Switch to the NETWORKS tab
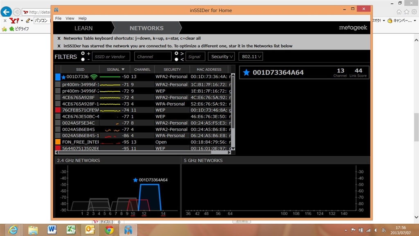Viewport: 419px width, 236px height. click(x=146, y=28)
